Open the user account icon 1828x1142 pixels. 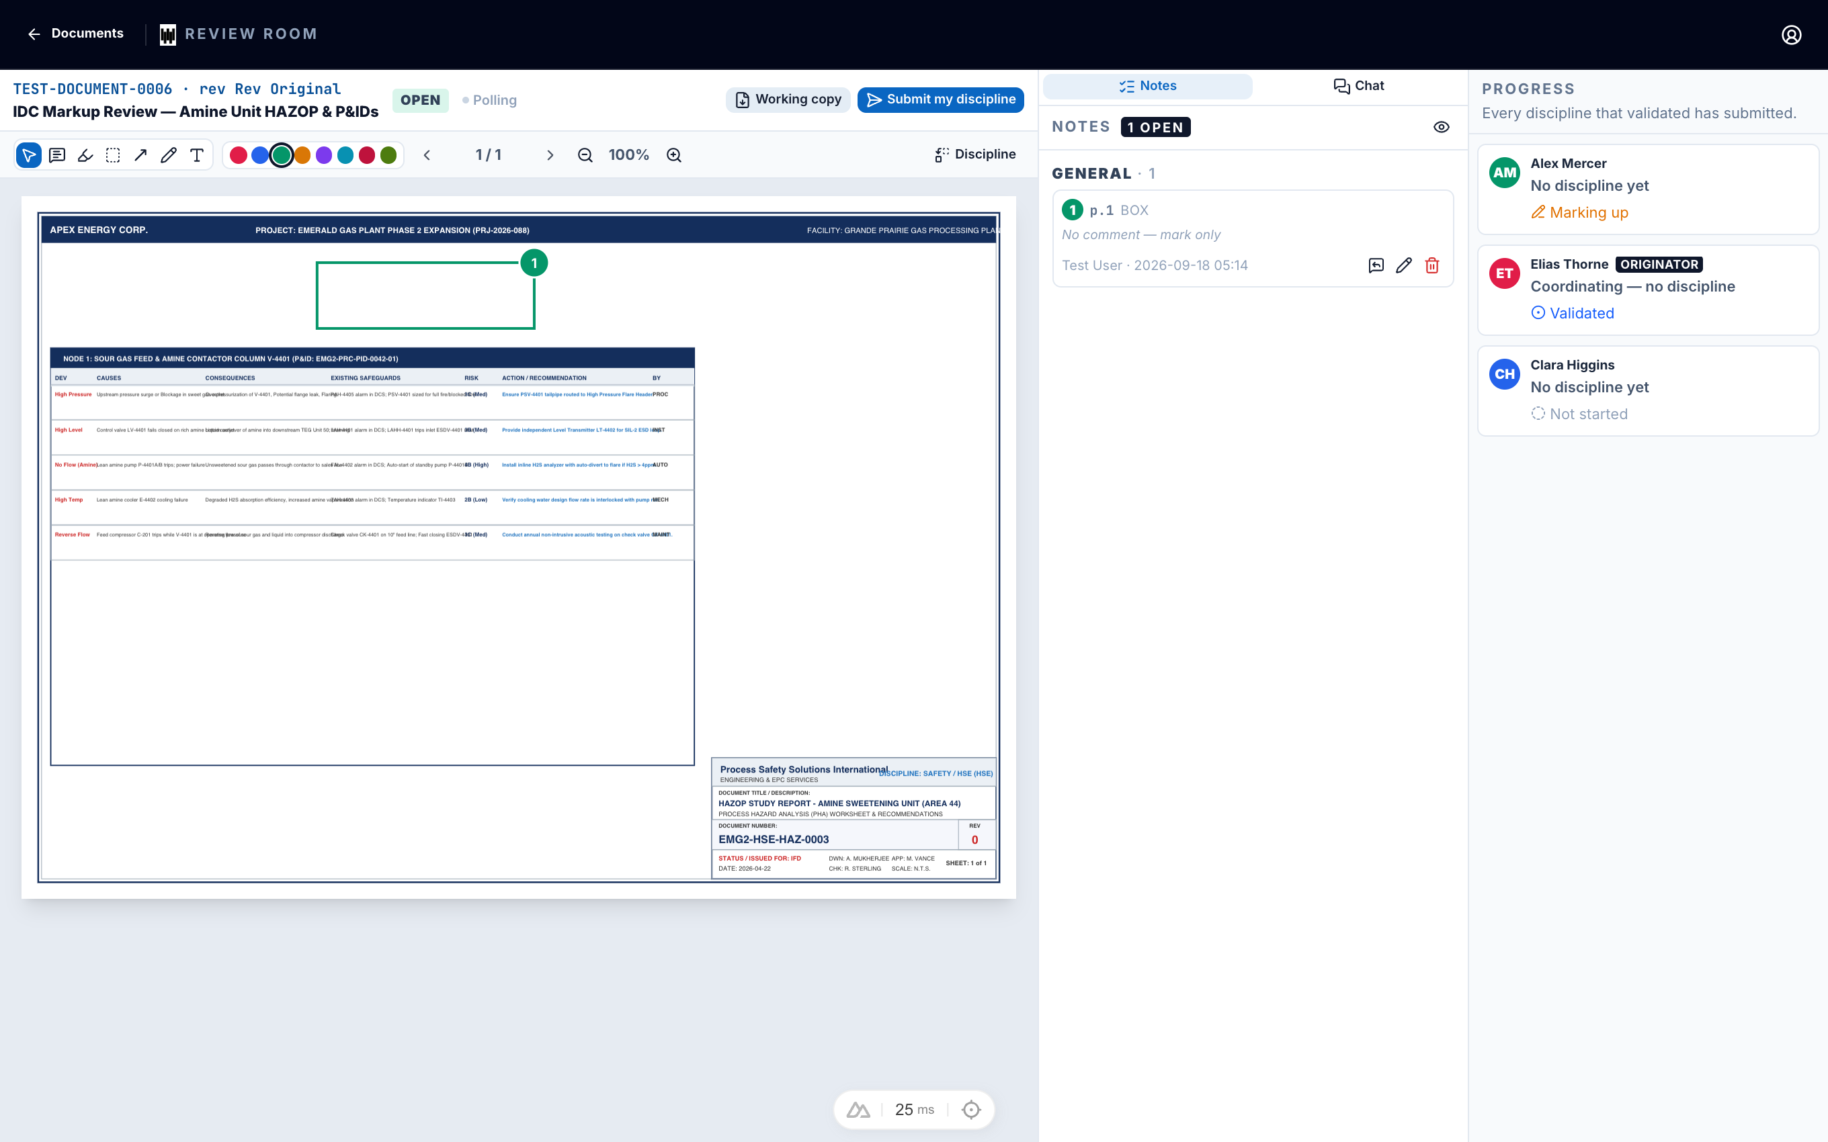1791,35
